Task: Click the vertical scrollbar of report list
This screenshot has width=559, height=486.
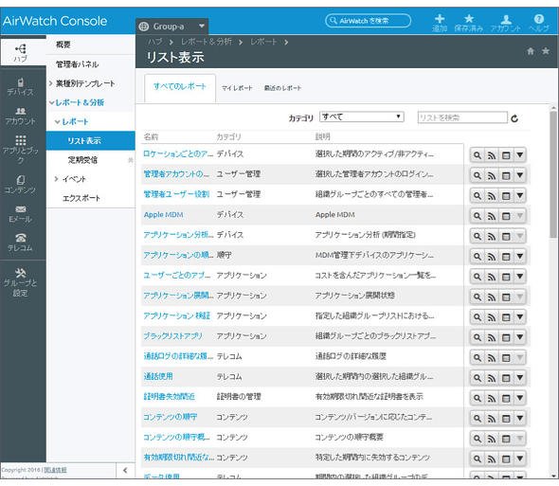Action: coord(553,174)
